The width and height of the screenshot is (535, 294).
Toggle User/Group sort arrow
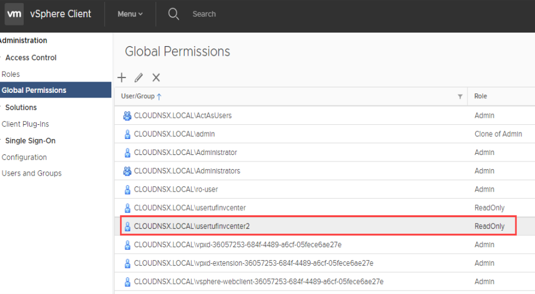tap(159, 96)
